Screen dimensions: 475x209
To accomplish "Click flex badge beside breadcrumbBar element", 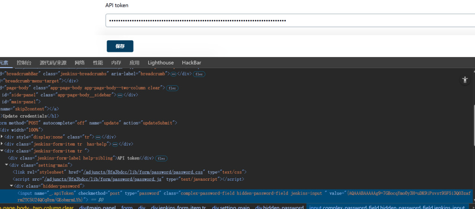I will pos(199,74).
